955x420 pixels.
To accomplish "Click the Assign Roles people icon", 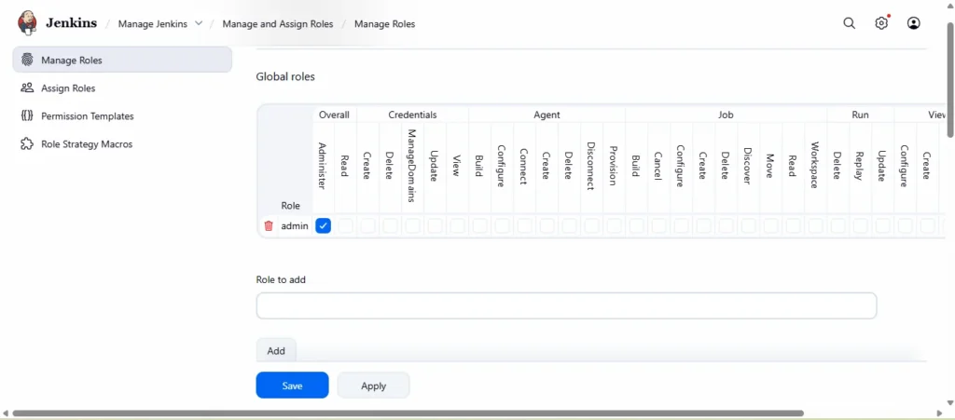I will tap(27, 88).
